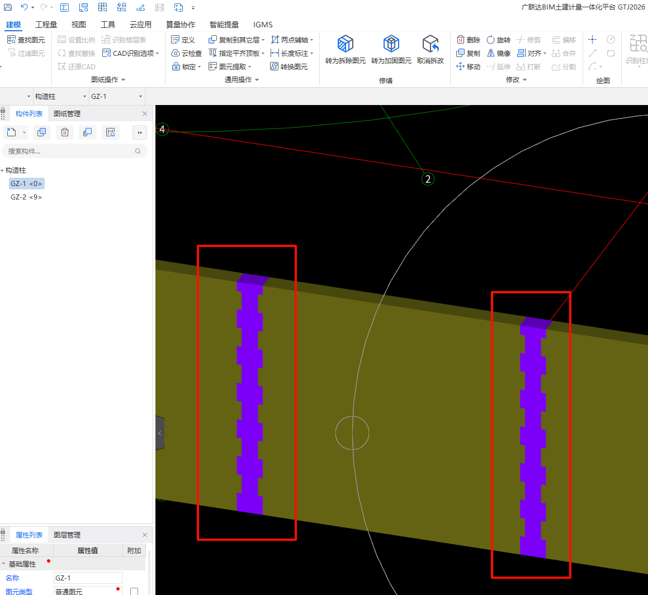Click the pencil edit icon in quick toolbar
Image resolution: width=648 pixels, height=595 pixels.
140,7
